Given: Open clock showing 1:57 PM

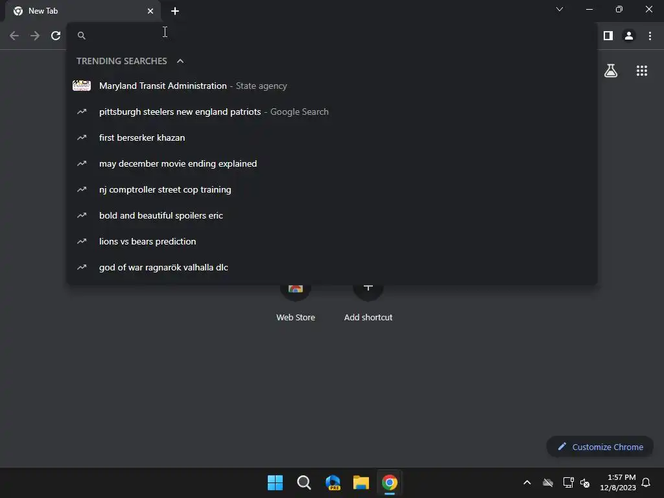Looking at the screenshot, I should [618, 482].
